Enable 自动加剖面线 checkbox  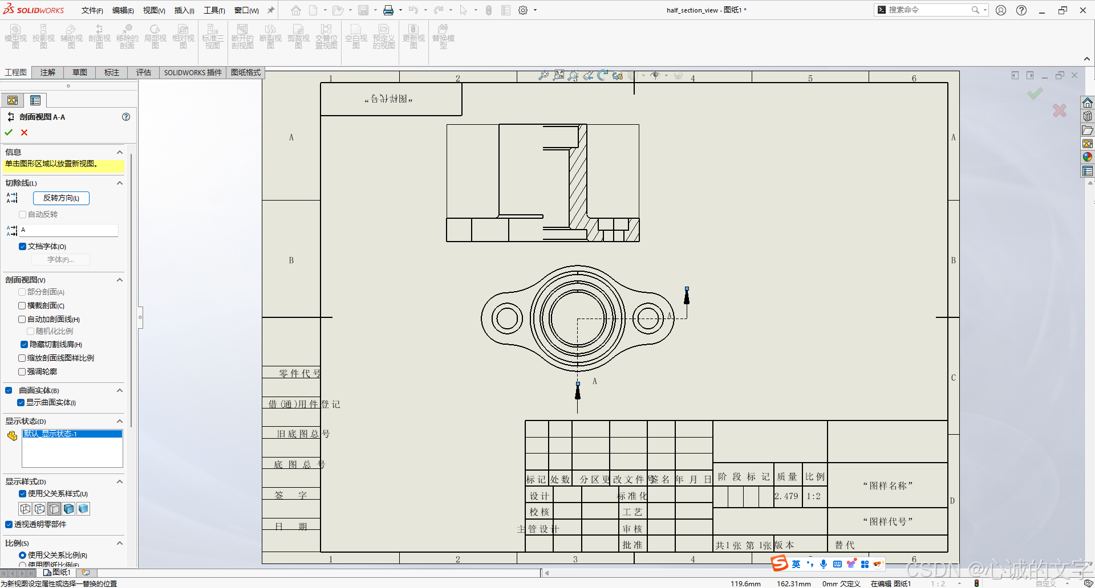[x=22, y=320]
